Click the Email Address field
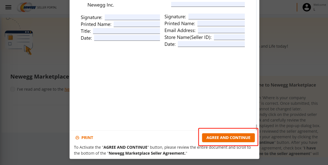The height and width of the screenshot is (165, 328). click(x=221, y=30)
